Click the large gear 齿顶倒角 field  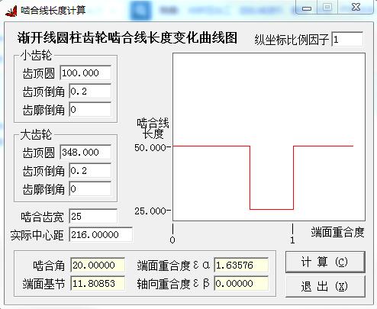click(x=90, y=171)
